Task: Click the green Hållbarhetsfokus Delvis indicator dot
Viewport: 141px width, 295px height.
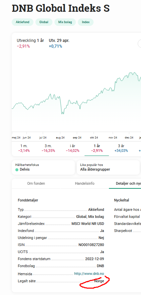Action: [17, 170]
